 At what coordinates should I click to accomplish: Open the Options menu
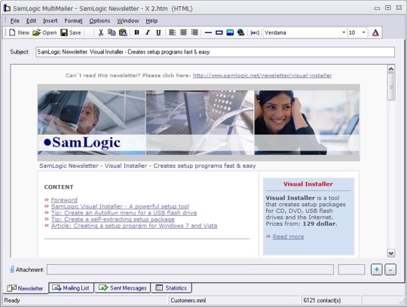click(x=99, y=21)
